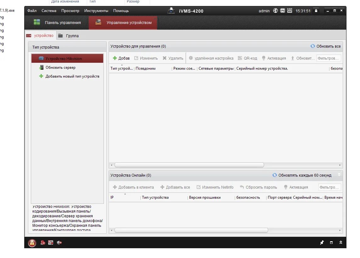Switch to Управление устройством tab
The height and width of the screenshot is (258, 360).
click(123, 23)
